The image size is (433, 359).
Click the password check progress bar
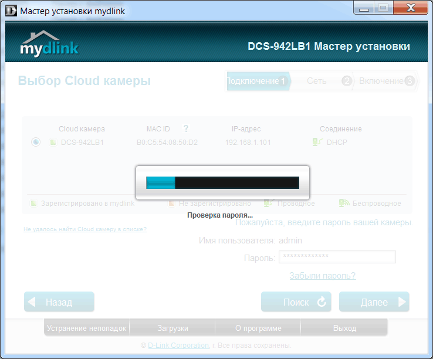tap(222, 183)
